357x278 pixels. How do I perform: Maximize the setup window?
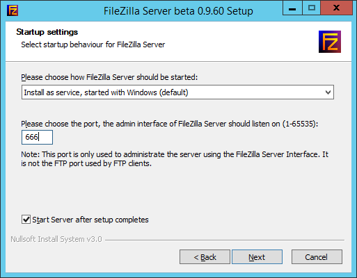click(x=311, y=8)
